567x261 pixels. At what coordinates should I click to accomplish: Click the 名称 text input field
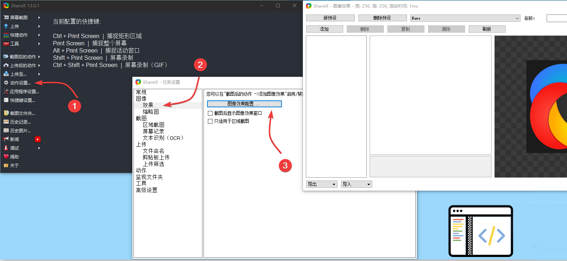pos(556,18)
